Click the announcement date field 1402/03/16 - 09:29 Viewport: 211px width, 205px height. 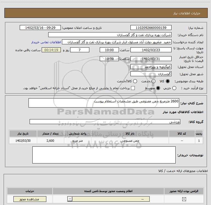click(x=40, y=28)
